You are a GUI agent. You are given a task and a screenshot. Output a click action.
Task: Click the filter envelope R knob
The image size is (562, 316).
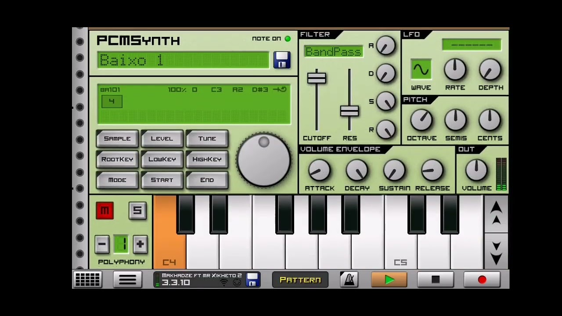385,129
